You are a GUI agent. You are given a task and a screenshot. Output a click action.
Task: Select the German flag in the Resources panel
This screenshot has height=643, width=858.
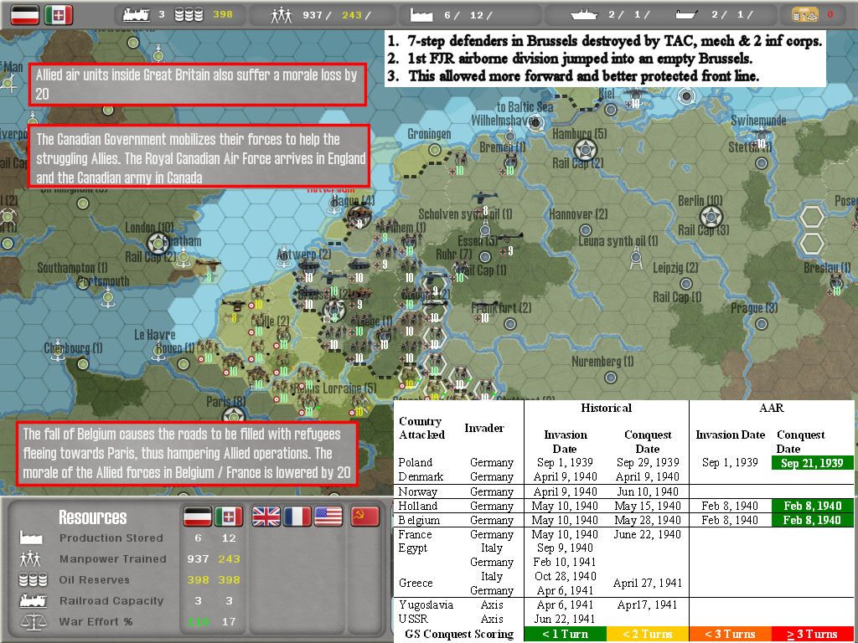click(x=197, y=516)
